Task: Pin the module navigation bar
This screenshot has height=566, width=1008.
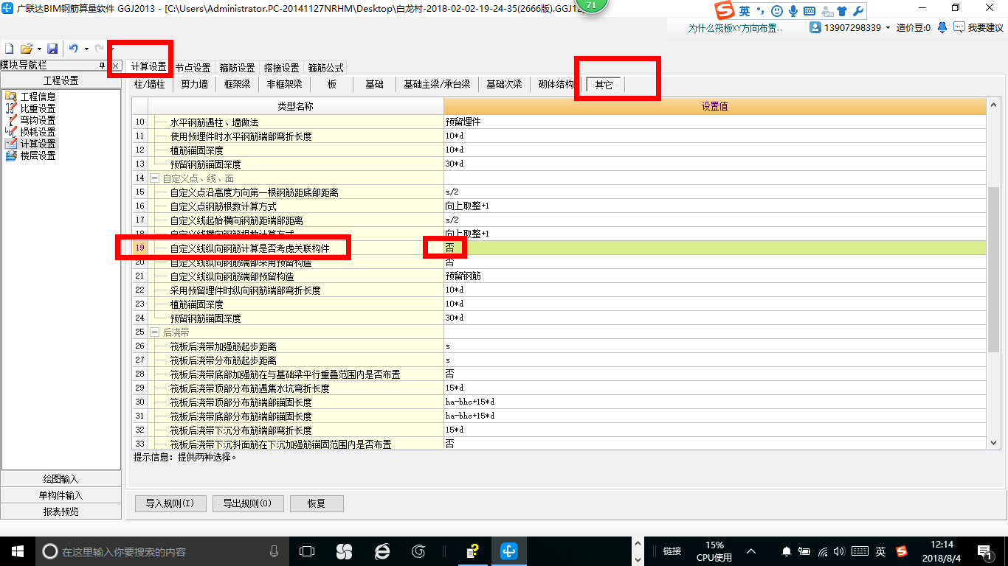Action: 103,66
